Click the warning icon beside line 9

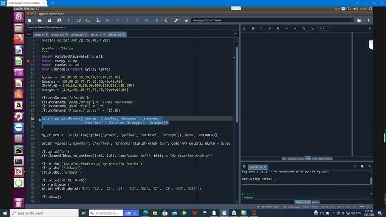(x=28, y=60)
